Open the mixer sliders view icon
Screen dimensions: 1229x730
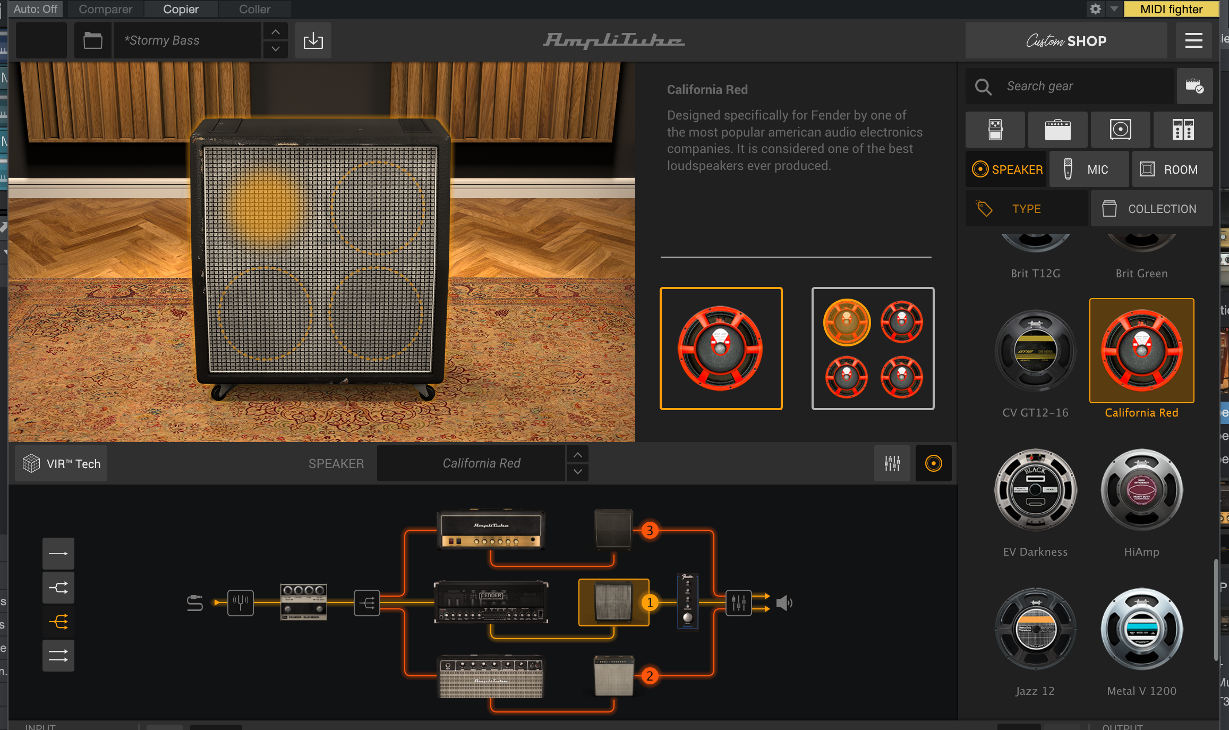click(892, 463)
